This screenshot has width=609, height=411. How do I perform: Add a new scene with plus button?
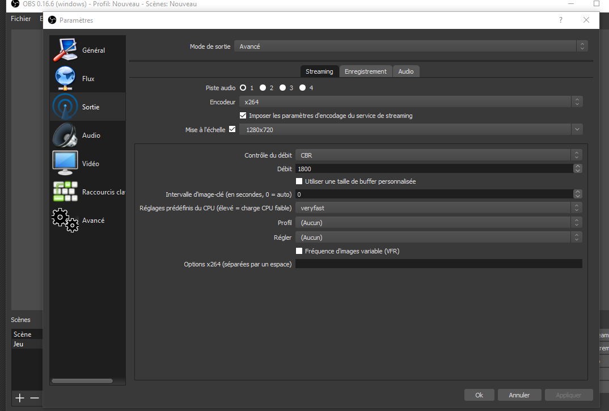click(20, 398)
